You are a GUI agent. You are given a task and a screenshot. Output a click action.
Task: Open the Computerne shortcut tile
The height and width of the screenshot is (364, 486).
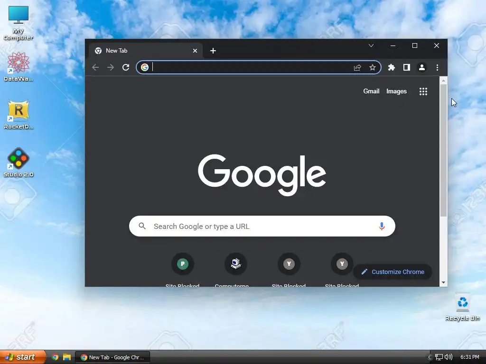[236, 264]
